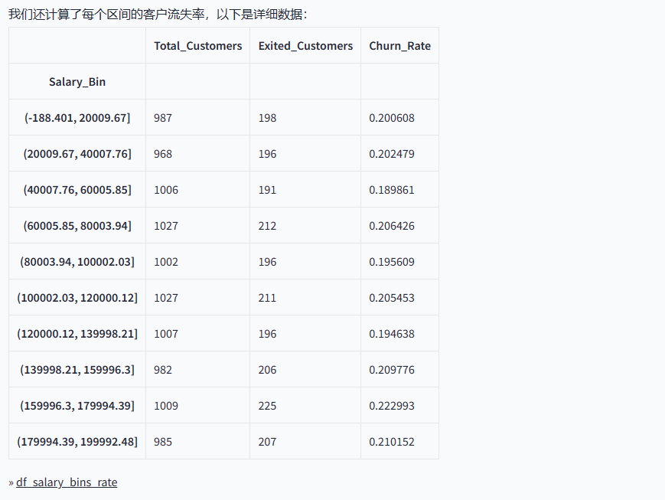Click the Total_Customers column header

click(197, 46)
